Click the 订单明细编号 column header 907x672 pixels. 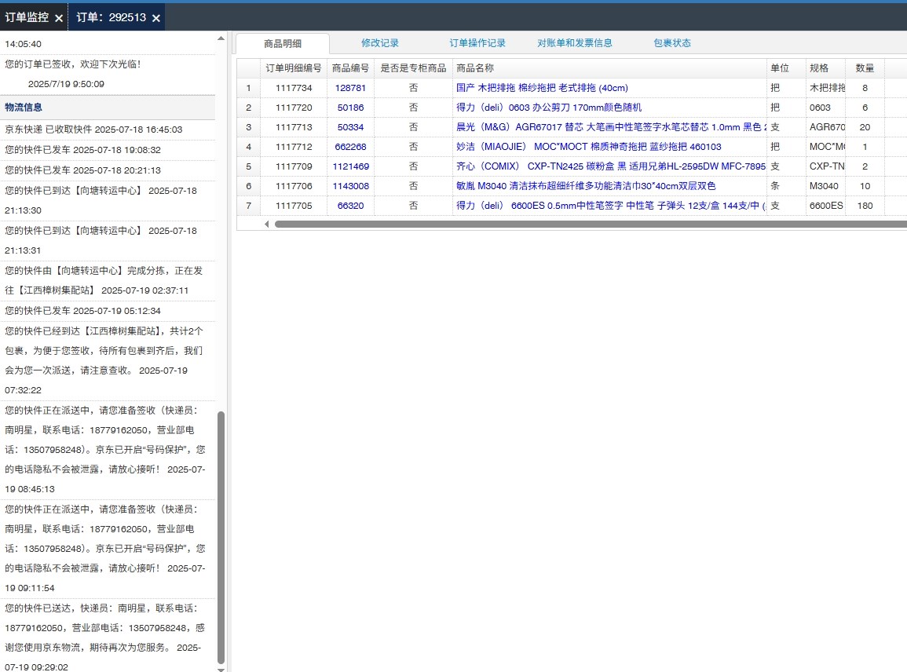[293, 68]
